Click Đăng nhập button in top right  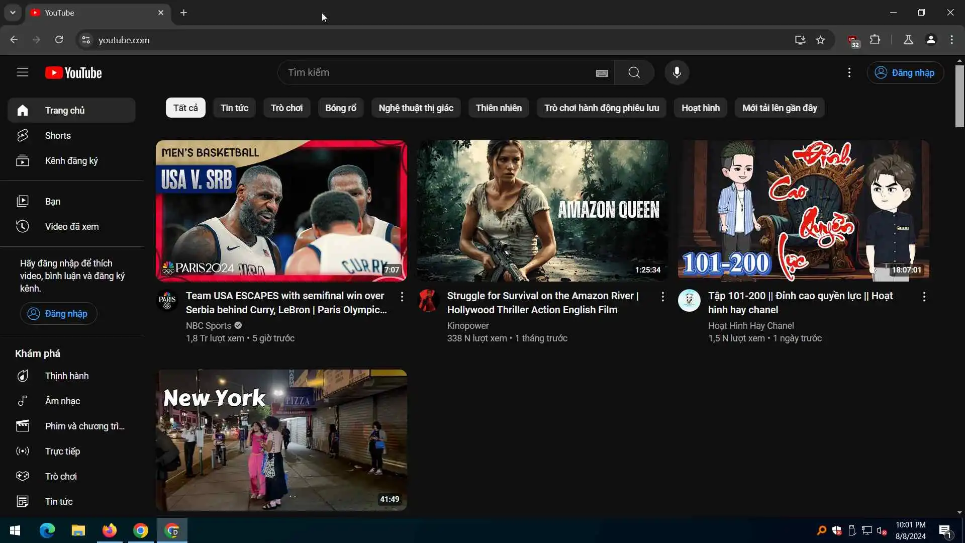905,72
